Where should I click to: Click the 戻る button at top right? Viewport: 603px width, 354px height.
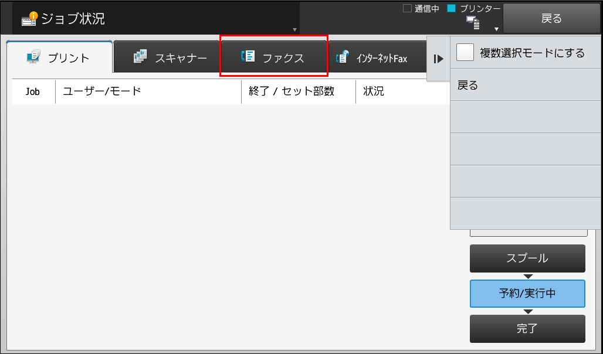(x=551, y=18)
